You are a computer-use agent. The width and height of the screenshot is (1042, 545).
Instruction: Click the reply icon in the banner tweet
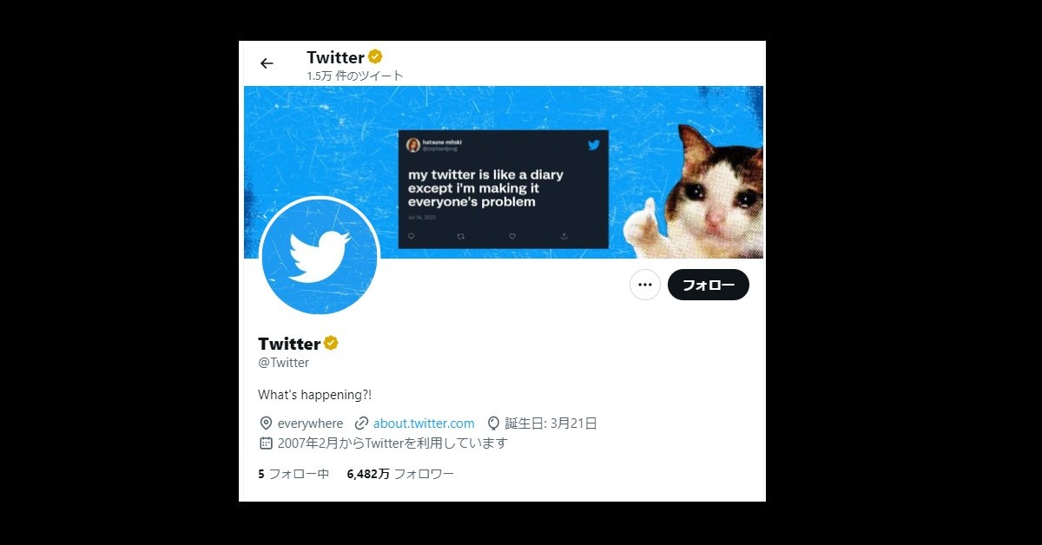[x=411, y=235]
